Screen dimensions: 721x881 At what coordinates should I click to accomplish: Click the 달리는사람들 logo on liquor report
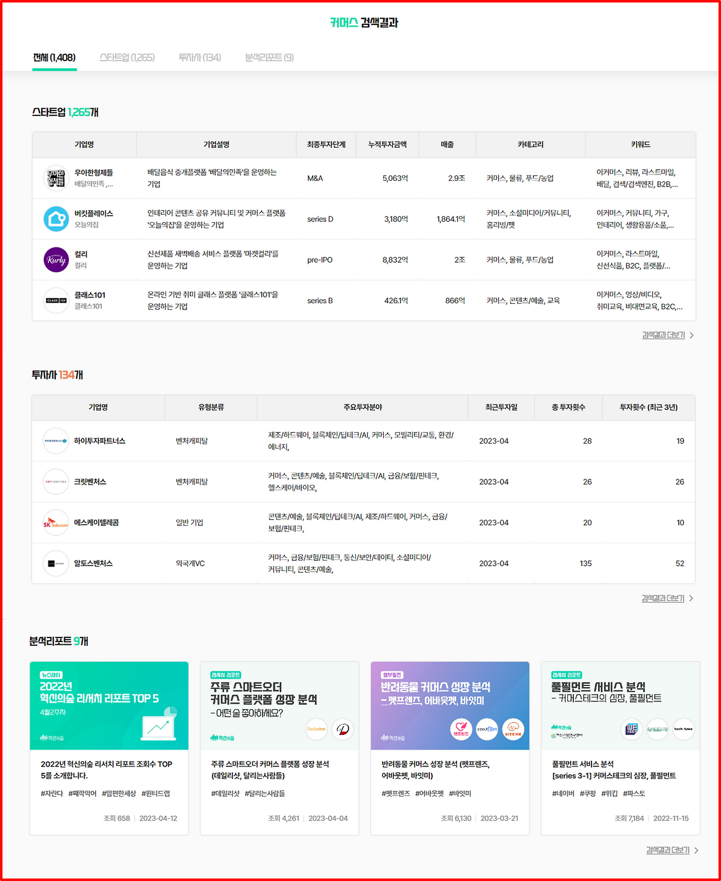[x=342, y=729]
